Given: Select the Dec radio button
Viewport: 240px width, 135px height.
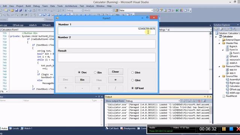Looking at the screenshot, I should [x=79, y=72].
